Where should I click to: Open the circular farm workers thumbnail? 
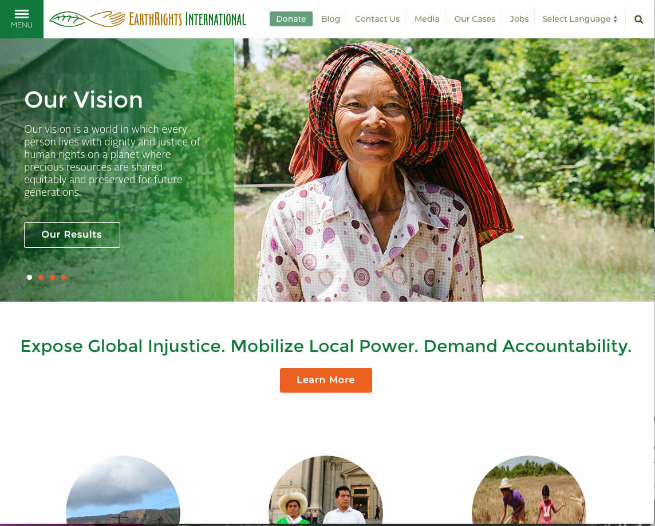[x=529, y=490]
